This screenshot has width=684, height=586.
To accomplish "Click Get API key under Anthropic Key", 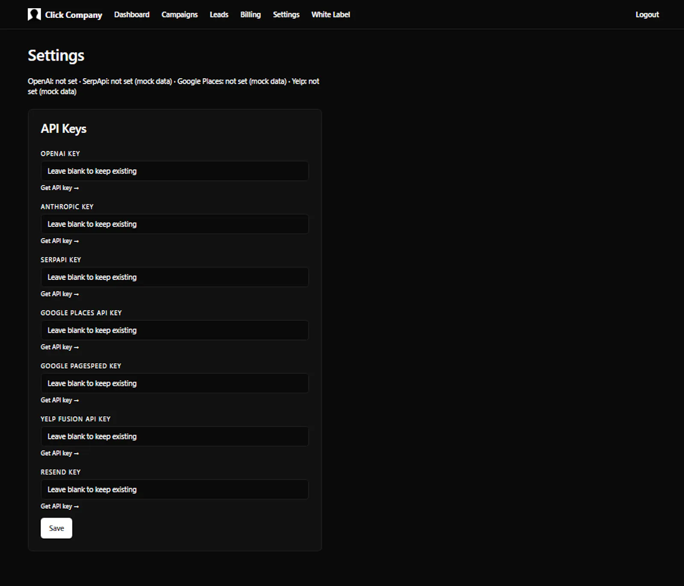I will coord(60,241).
